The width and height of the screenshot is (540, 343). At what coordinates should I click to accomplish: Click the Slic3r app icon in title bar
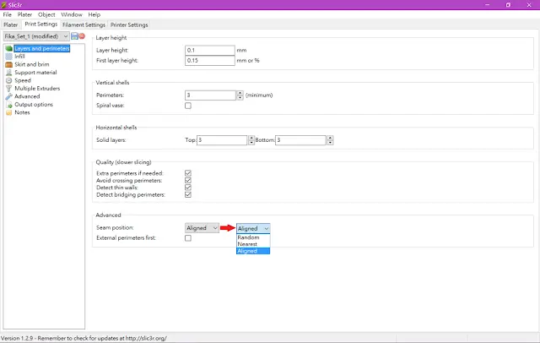[3, 5]
